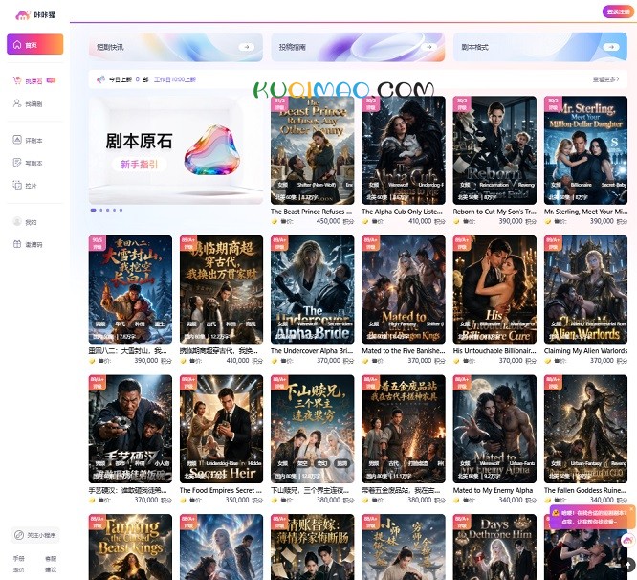Select the first carousel indicator dot
Screen dimensions: 637x580
pyautogui.click(x=94, y=210)
